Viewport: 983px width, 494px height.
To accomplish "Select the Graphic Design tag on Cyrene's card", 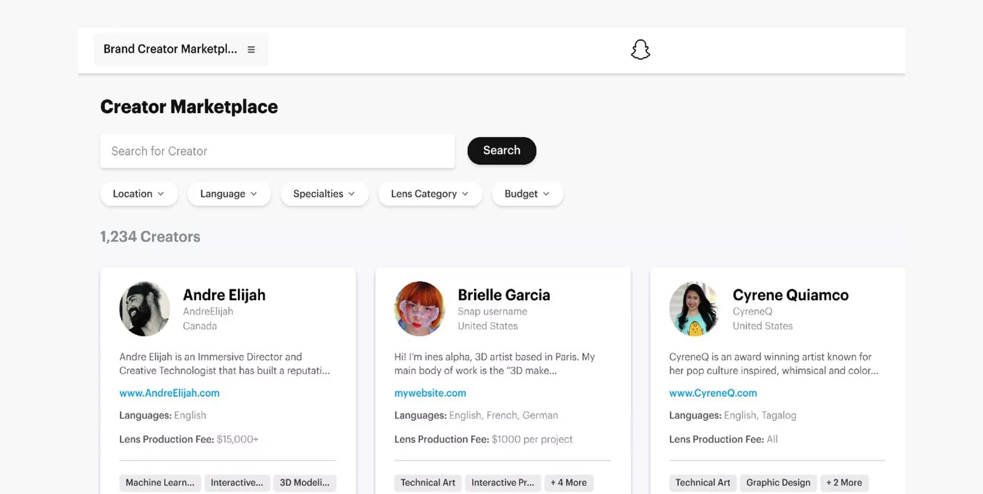I will 778,483.
